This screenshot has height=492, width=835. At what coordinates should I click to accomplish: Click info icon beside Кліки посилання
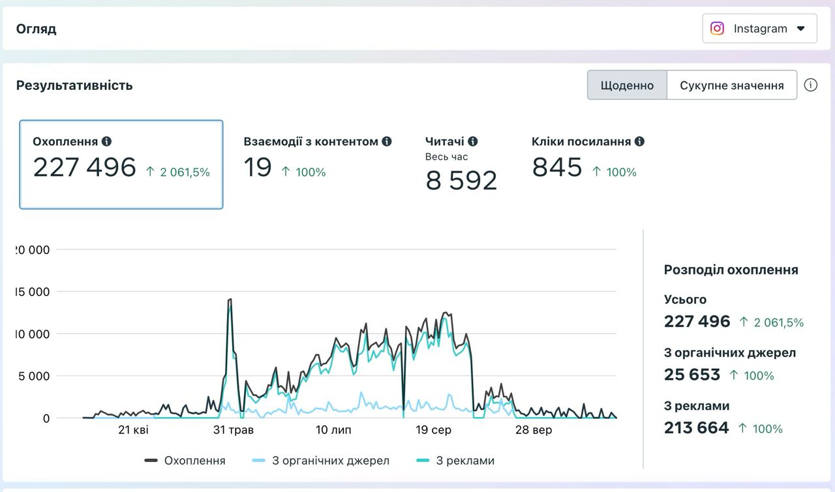(x=639, y=141)
